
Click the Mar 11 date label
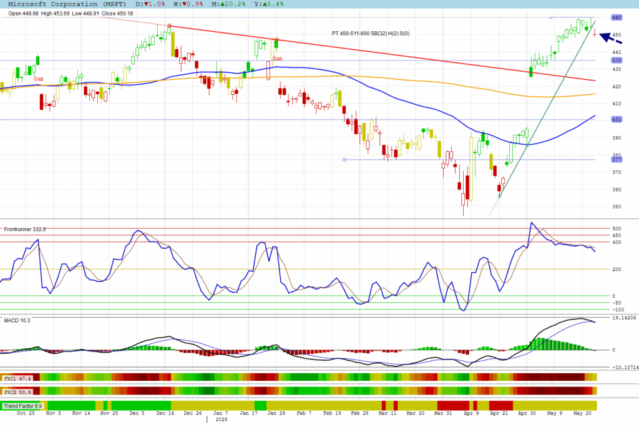click(387, 413)
